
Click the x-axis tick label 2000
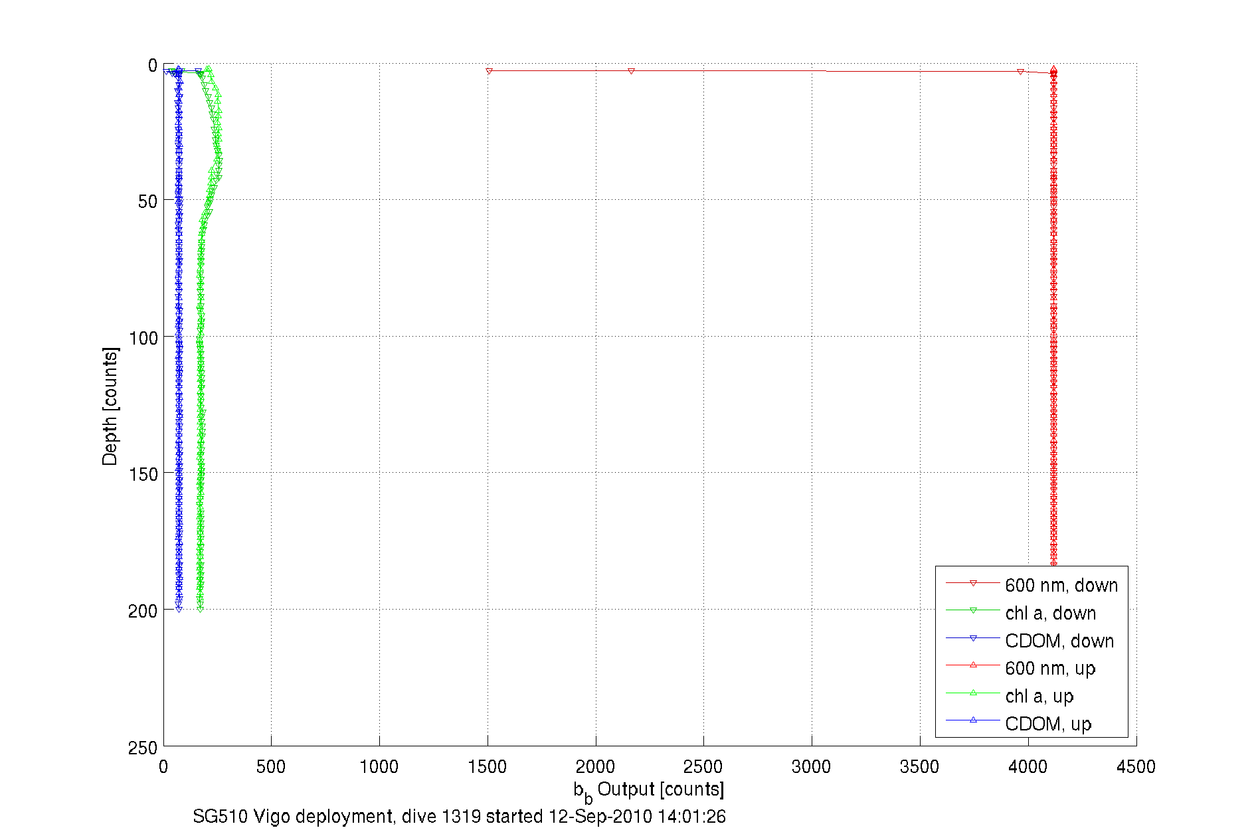point(596,767)
